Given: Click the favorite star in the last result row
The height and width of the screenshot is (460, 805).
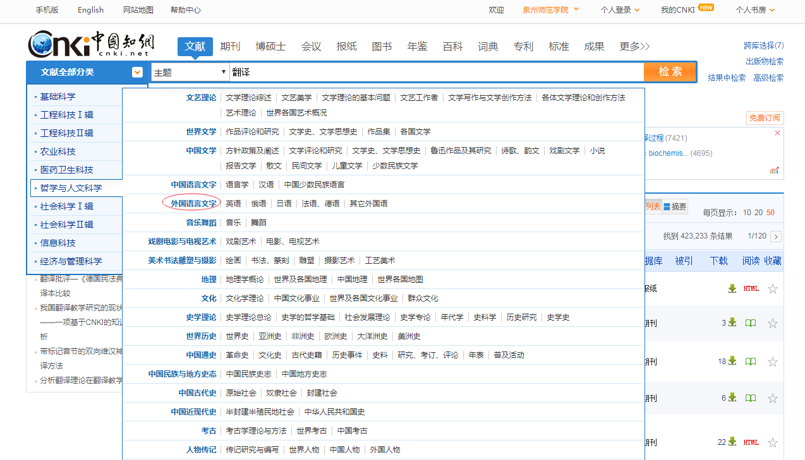Looking at the screenshot, I should click(x=772, y=442).
